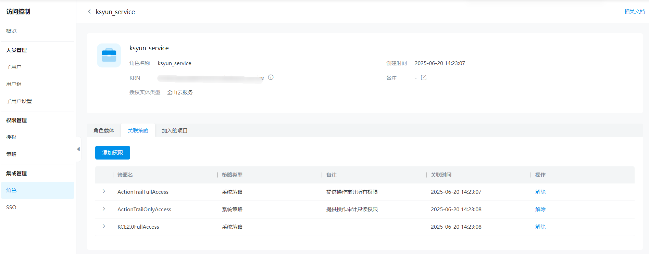
Task: Select the 关联策略 tab
Action: (138, 131)
